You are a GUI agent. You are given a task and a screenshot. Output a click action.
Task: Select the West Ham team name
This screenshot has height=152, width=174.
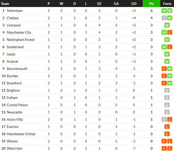coord(14,148)
